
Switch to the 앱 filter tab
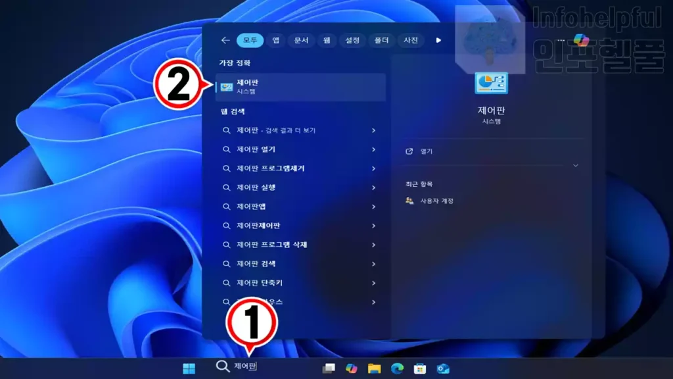pos(275,40)
